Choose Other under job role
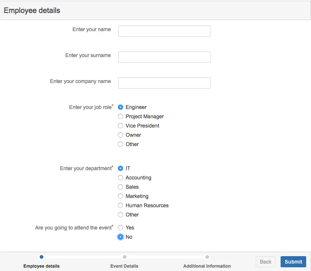The height and width of the screenshot is (271, 311). click(x=120, y=144)
